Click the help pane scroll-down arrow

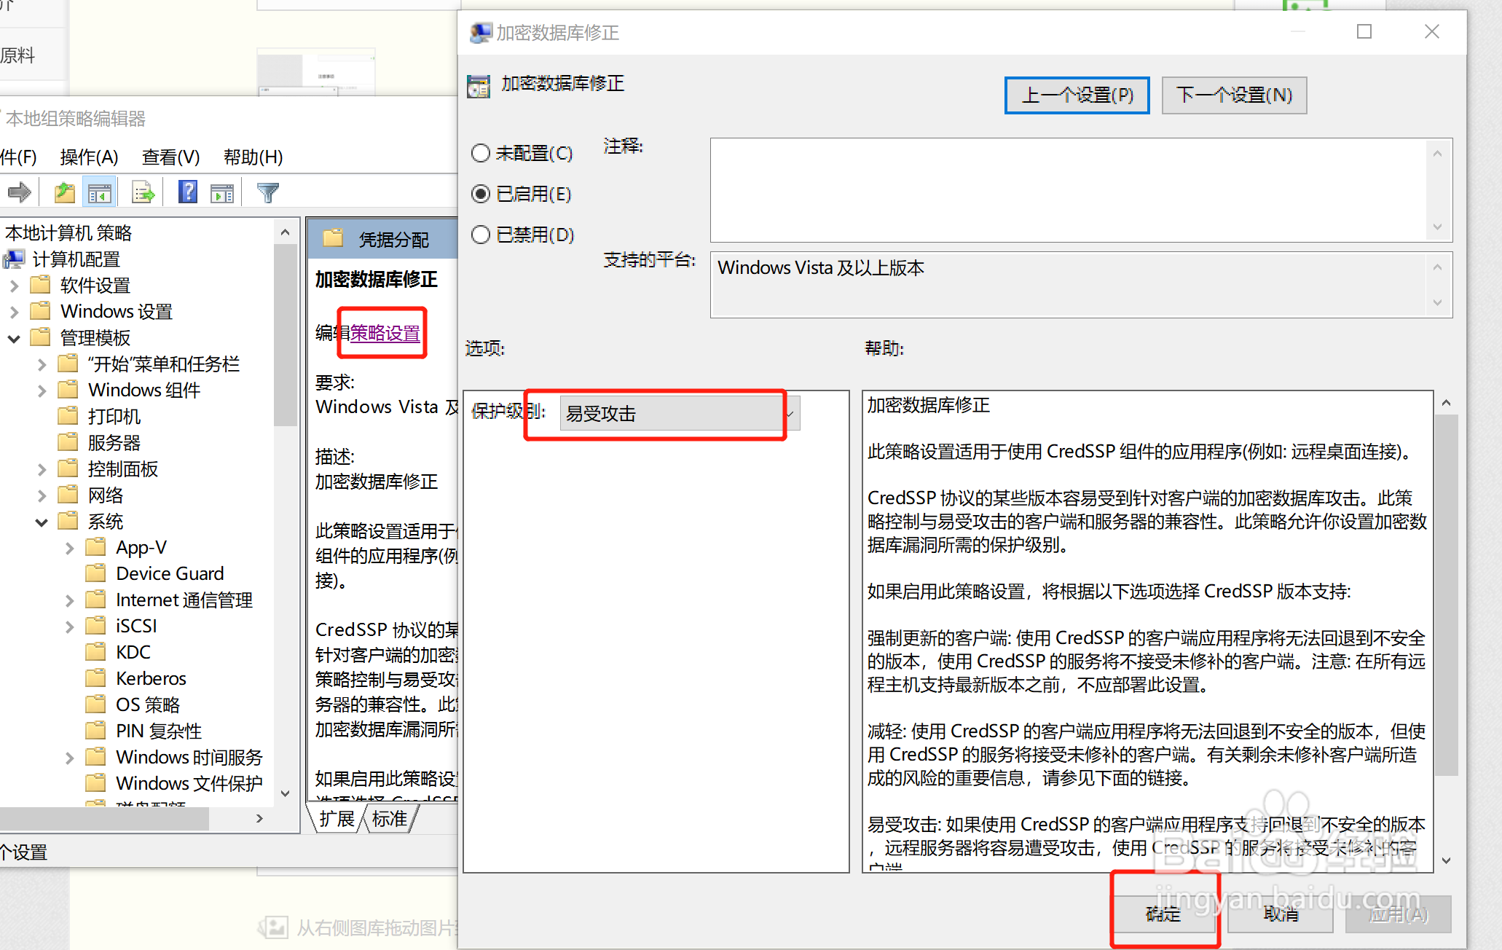[1446, 860]
